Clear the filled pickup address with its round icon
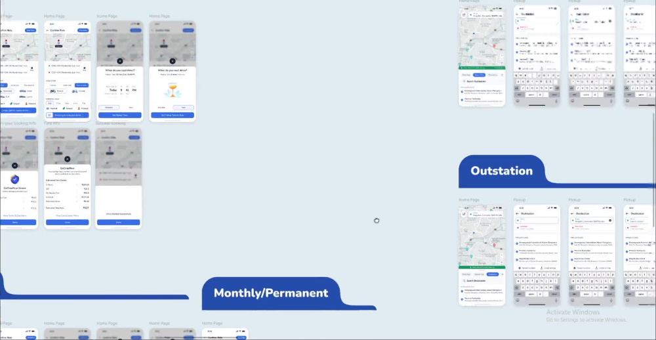Image resolution: width=656 pixels, height=340 pixels. point(610,221)
